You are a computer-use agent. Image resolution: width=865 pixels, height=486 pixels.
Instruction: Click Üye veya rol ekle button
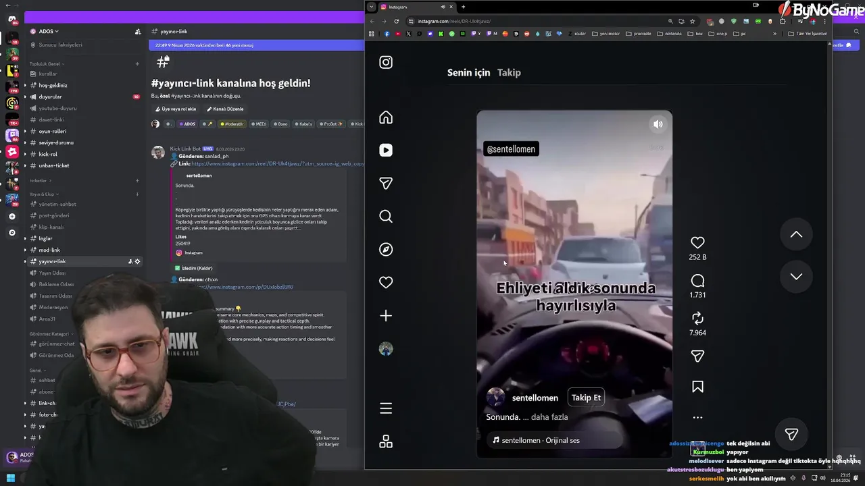pyautogui.click(x=176, y=109)
